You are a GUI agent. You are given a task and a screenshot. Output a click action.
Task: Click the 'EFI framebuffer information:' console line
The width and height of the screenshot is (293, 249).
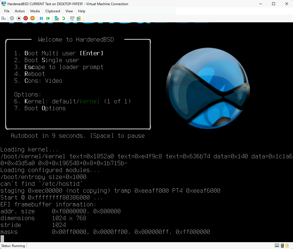pos(48,205)
